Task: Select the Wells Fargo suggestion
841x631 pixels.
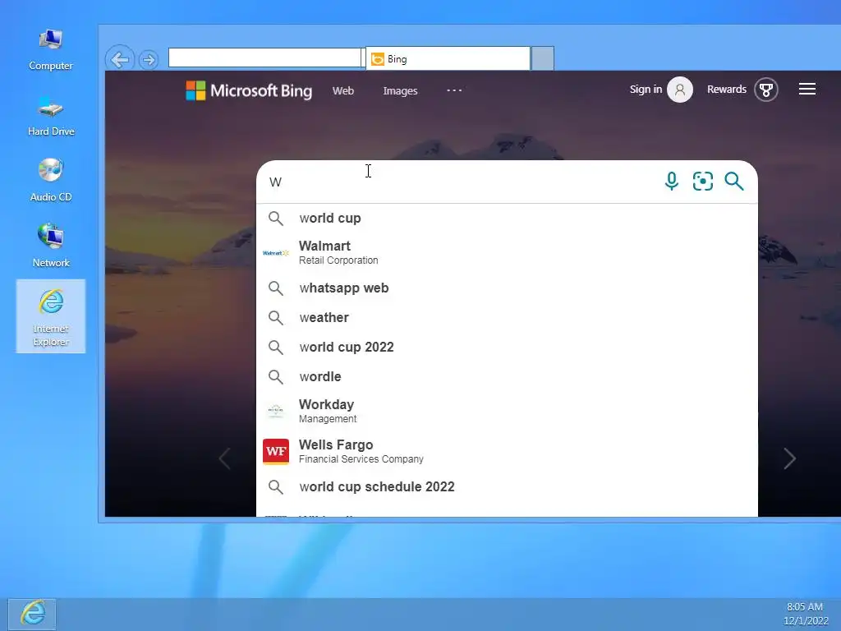Action: click(507, 451)
